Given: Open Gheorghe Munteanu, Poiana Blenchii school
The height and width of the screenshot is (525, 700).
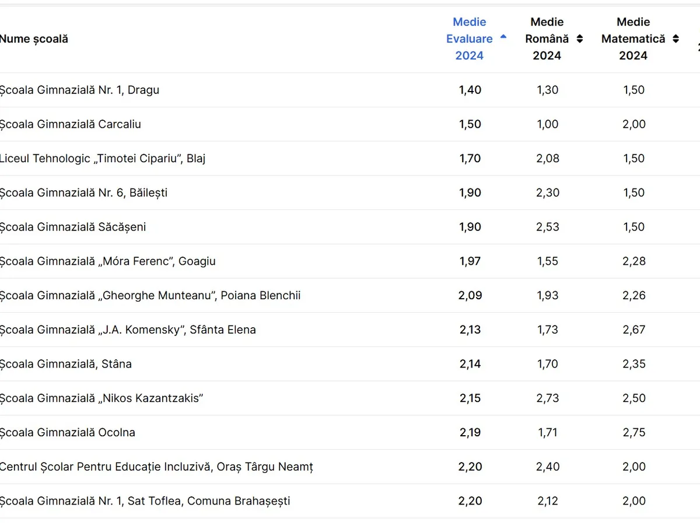Looking at the screenshot, I should pos(150,296).
